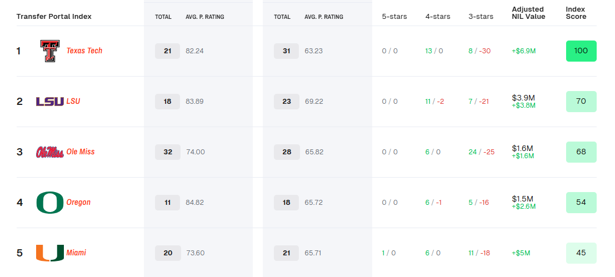Open the Texas Tech team link

(x=84, y=51)
